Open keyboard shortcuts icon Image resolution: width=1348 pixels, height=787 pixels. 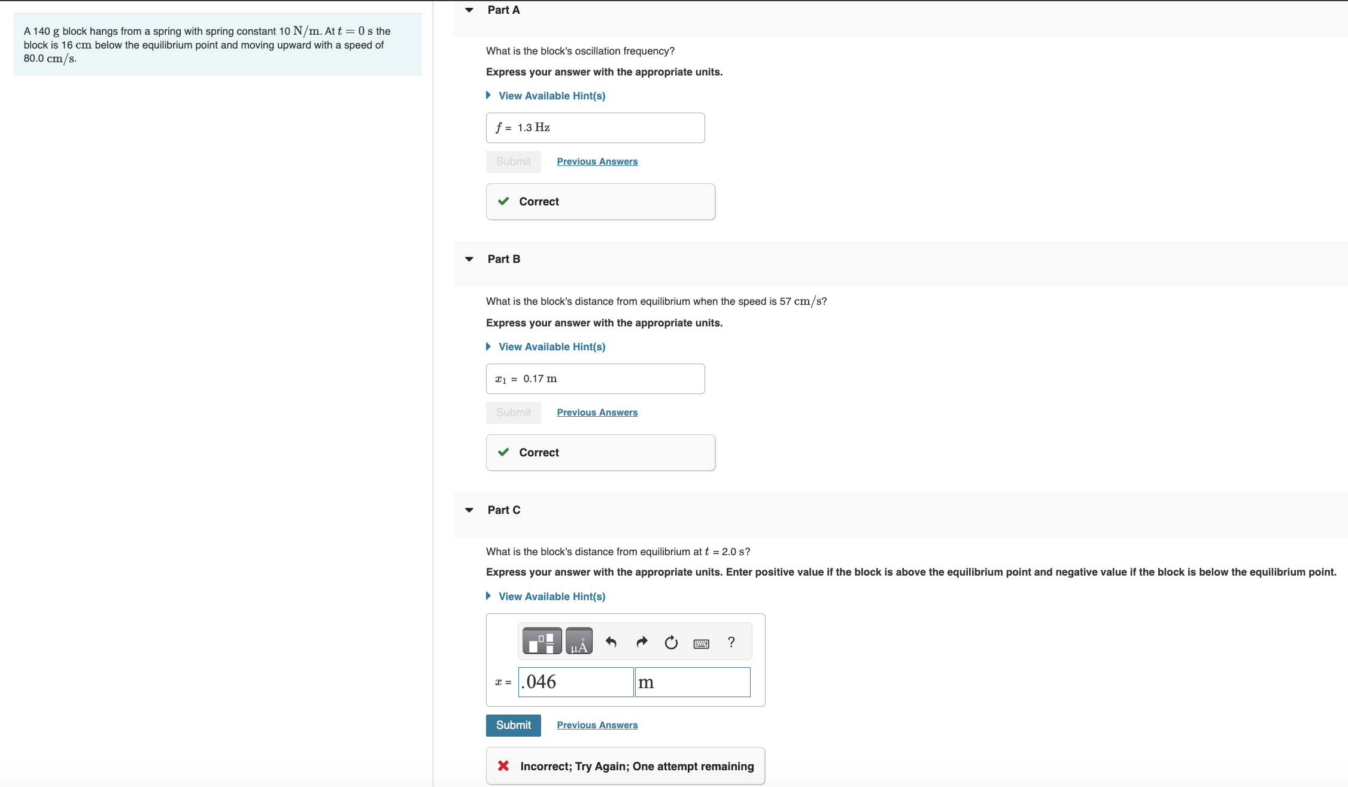click(x=701, y=644)
